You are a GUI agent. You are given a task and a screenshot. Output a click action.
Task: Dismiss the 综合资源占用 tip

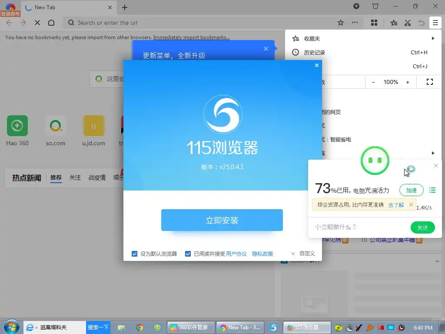pyautogui.click(x=411, y=204)
